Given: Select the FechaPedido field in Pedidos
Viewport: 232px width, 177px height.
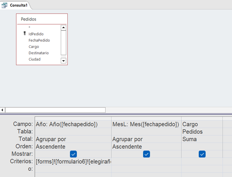Looking at the screenshot, I should tap(39, 40).
